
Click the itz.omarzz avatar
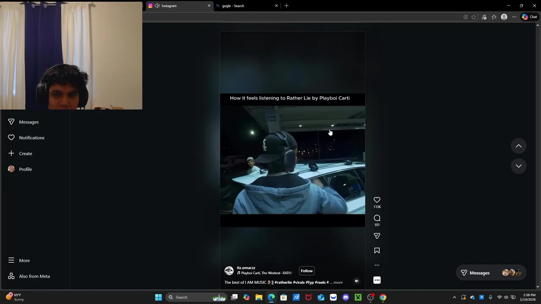(229, 271)
